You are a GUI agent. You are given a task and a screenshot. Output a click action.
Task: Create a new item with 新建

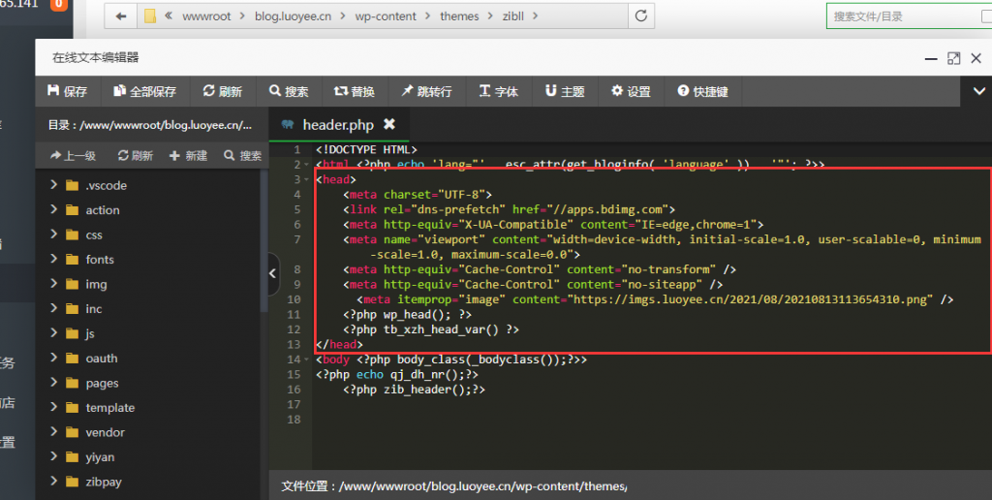[x=188, y=155]
